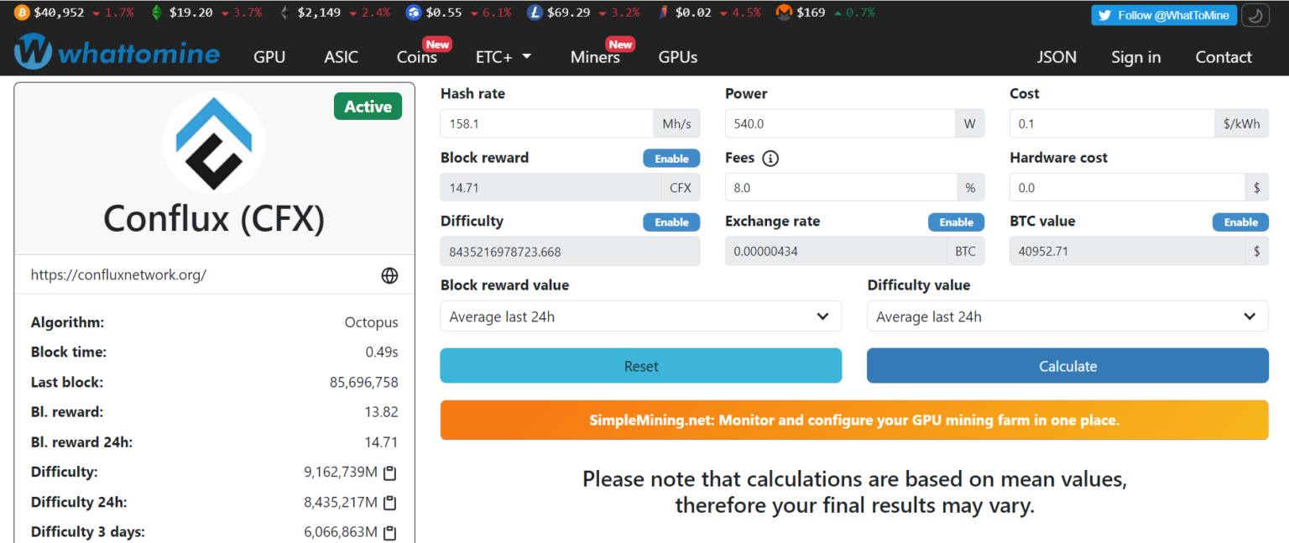Expand the ETC+ navigation dropdown
The width and height of the screenshot is (1289, 543).
(x=502, y=56)
